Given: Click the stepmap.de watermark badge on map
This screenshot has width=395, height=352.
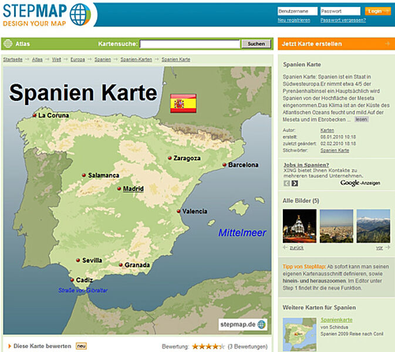Looking at the screenshot, I should [x=242, y=324].
